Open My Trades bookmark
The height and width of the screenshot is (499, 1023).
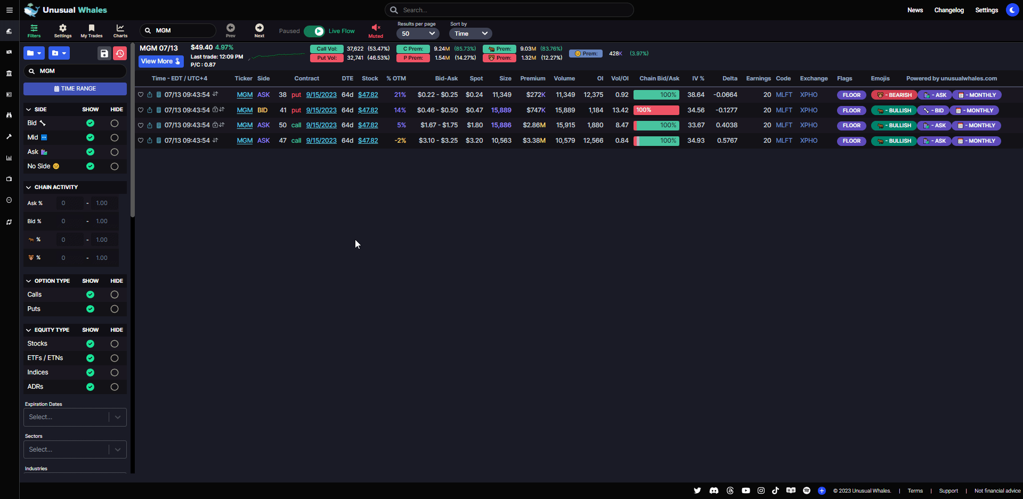tap(92, 31)
